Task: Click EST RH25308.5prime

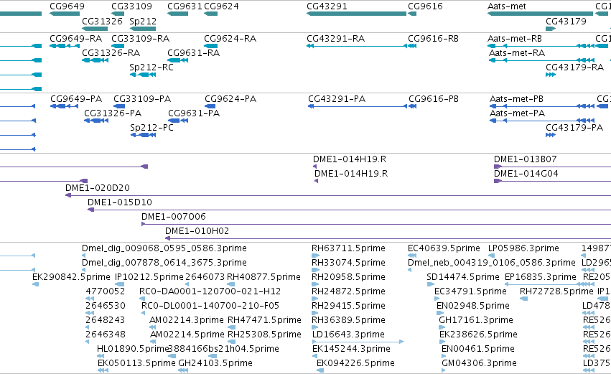Action: pos(265,335)
